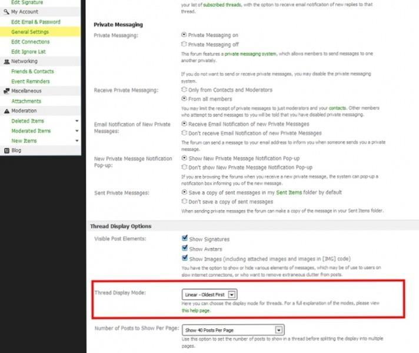Select Private Messaging off radio
The height and width of the screenshot is (353, 419).
pyautogui.click(x=184, y=44)
